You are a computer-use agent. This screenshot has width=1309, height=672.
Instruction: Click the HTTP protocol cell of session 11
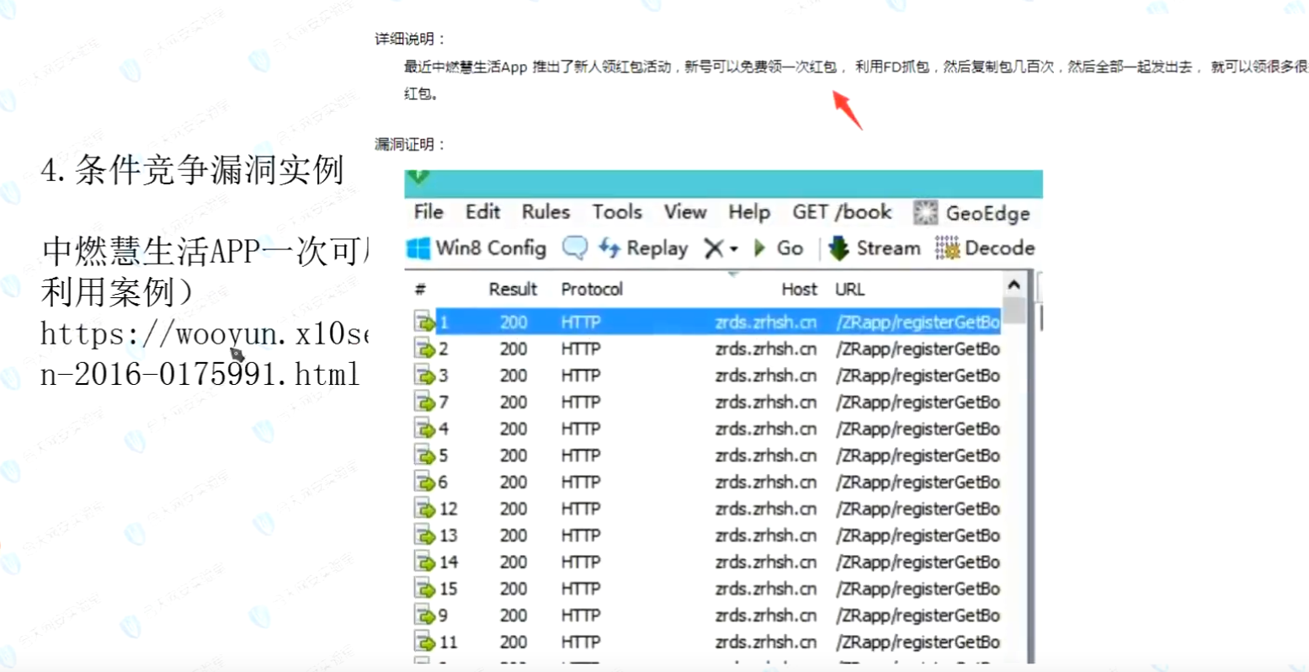(581, 642)
